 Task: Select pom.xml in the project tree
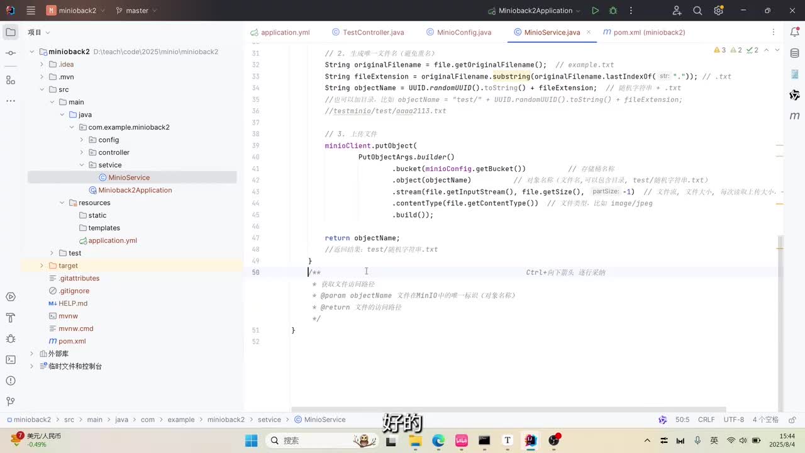(67, 341)
